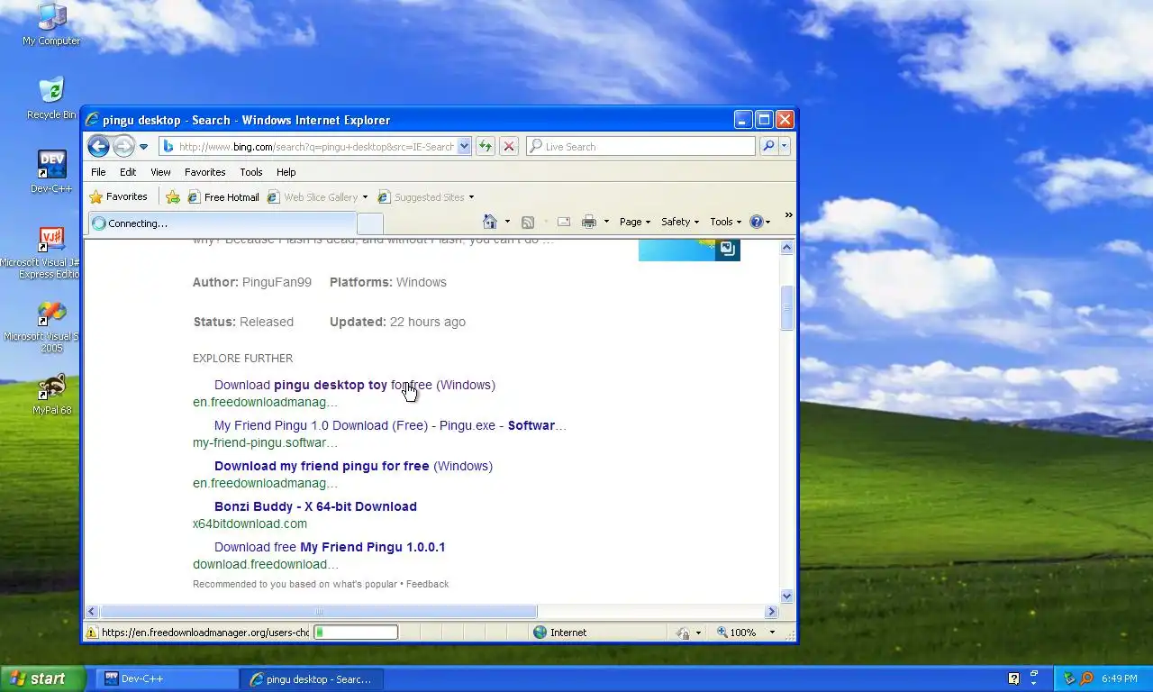Open the search provider dropdown arrow
Screen dimensions: 1153x692
[x=785, y=146]
